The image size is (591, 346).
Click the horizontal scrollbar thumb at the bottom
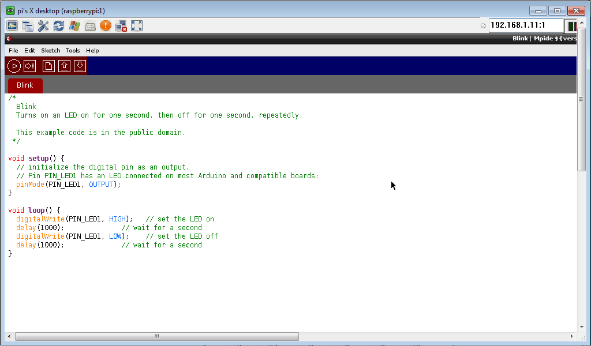[x=157, y=336]
